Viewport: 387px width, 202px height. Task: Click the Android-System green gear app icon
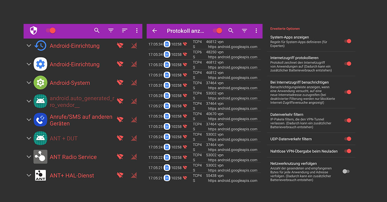[40, 83]
